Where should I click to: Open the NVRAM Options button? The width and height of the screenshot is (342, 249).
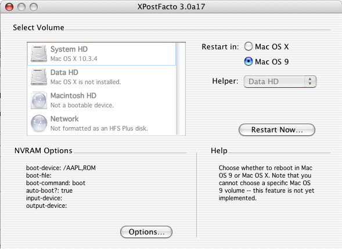(146, 232)
